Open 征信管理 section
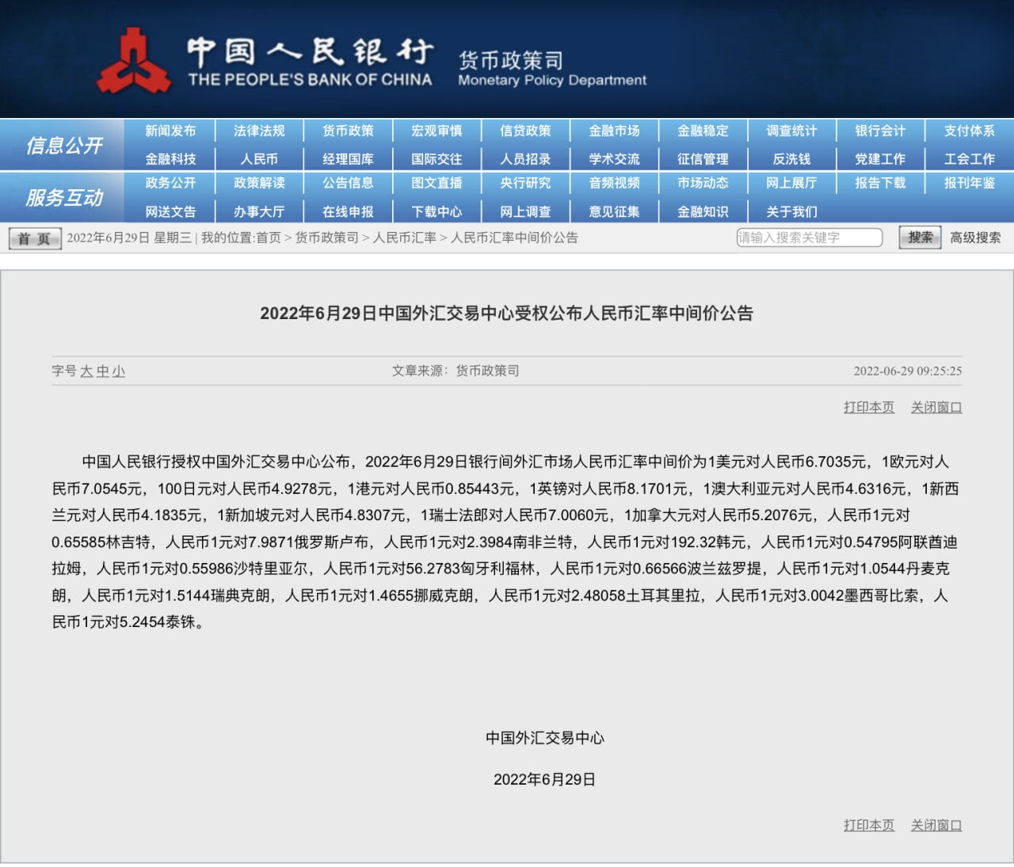The height and width of the screenshot is (867, 1014). tap(703, 159)
